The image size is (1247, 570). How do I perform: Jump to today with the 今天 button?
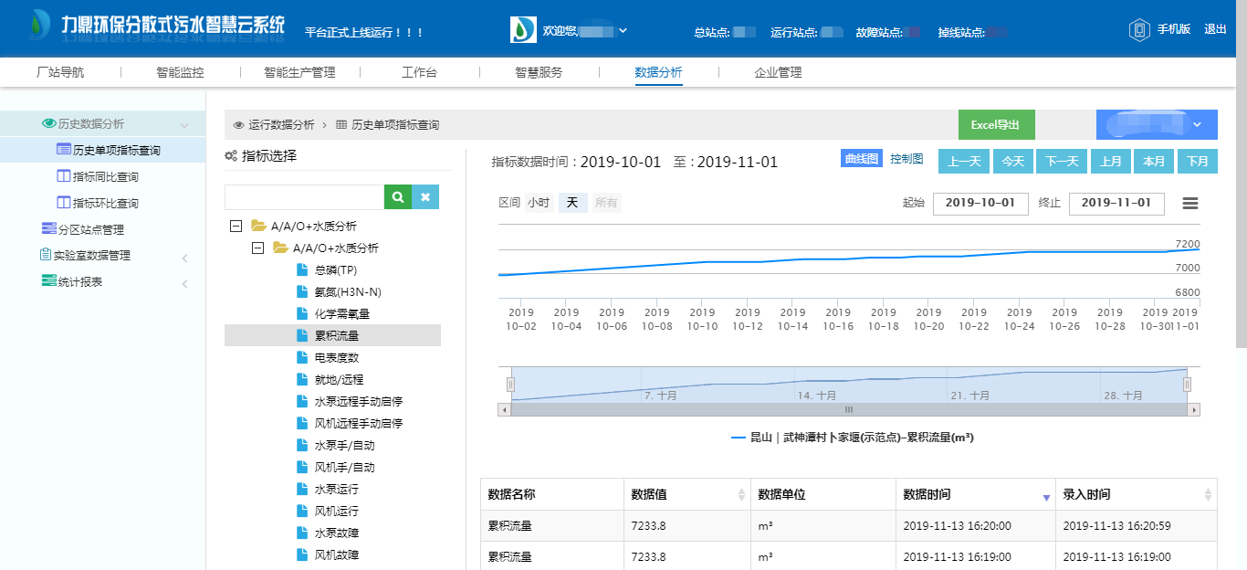pyautogui.click(x=1011, y=161)
